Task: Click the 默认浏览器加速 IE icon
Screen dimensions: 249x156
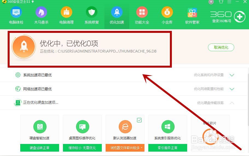Action: (125, 127)
